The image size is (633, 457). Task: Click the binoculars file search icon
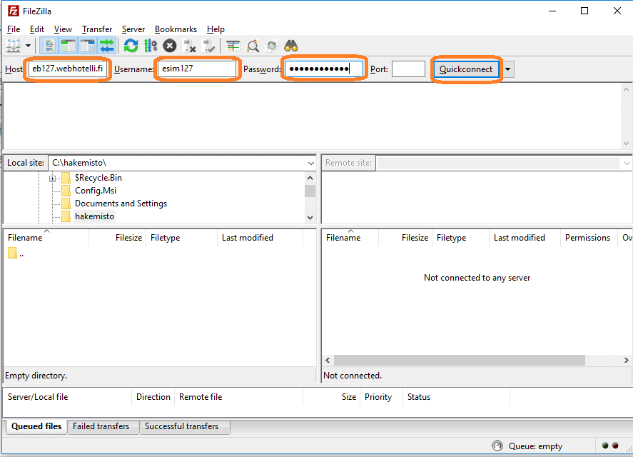pos(290,46)
